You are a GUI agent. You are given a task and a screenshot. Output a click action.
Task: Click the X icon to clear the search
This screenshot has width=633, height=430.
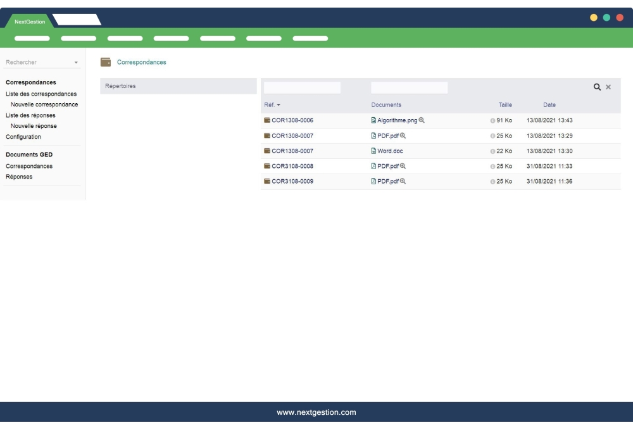[609, 86]
